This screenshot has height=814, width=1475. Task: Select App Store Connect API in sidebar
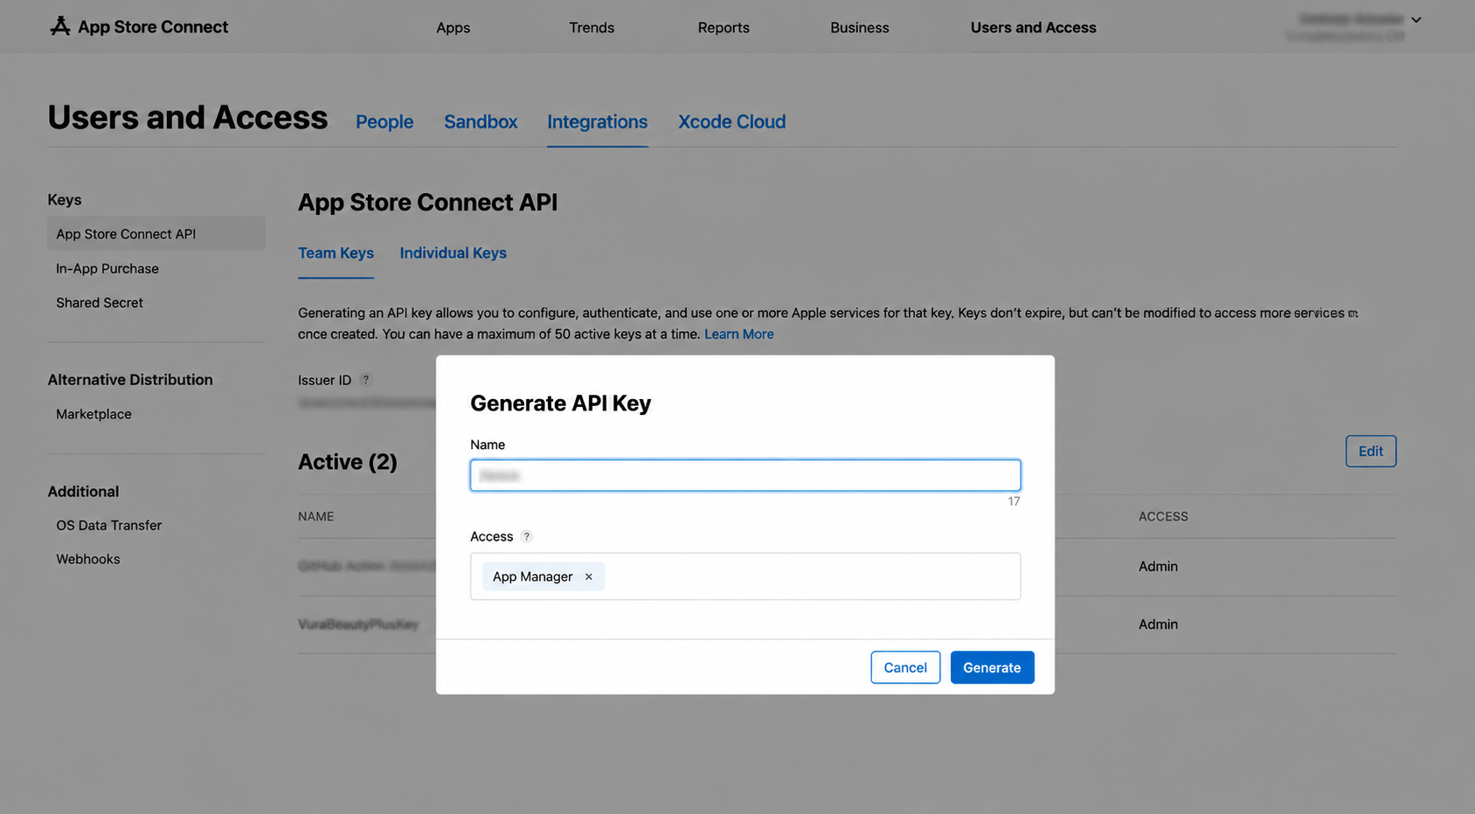pos(156,233)
